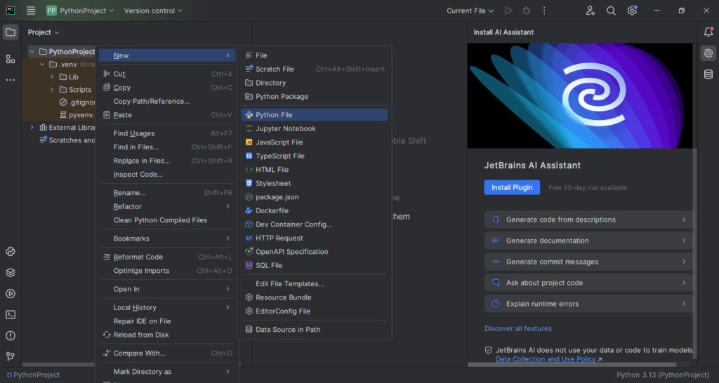Viewport: 719px width, 383px height.
Task: Open the Project tool window icon
Action: (x=11, y=32)
